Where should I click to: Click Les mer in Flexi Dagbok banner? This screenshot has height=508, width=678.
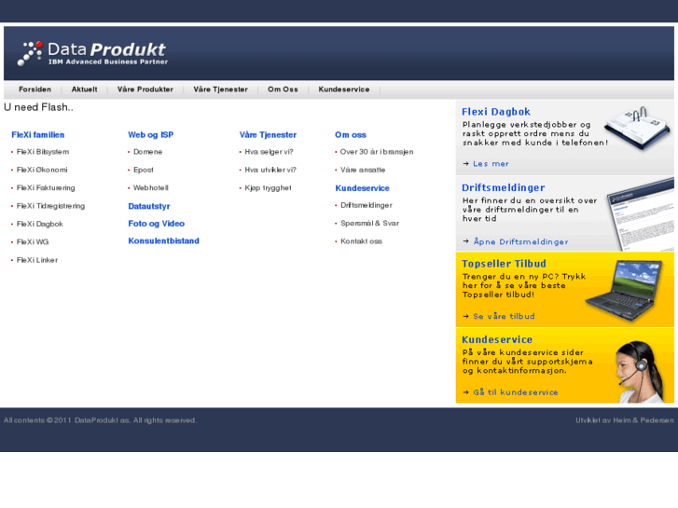(x=491, y=164)
